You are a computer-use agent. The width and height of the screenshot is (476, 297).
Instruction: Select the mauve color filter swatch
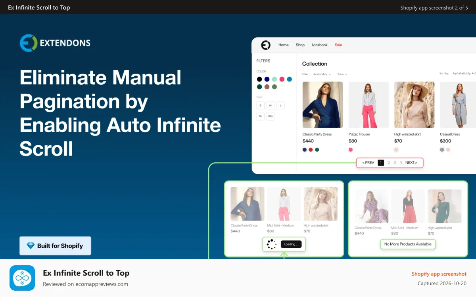coord(267,87)
